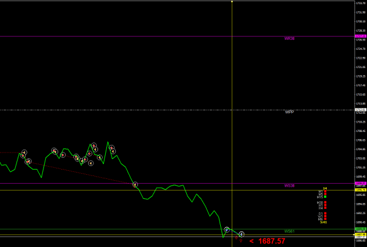This screenshot has height=247, width=367.
Task: Click the 1733.70 value at the price scale top
Action: pyautogui.click(x=361, y=3)
